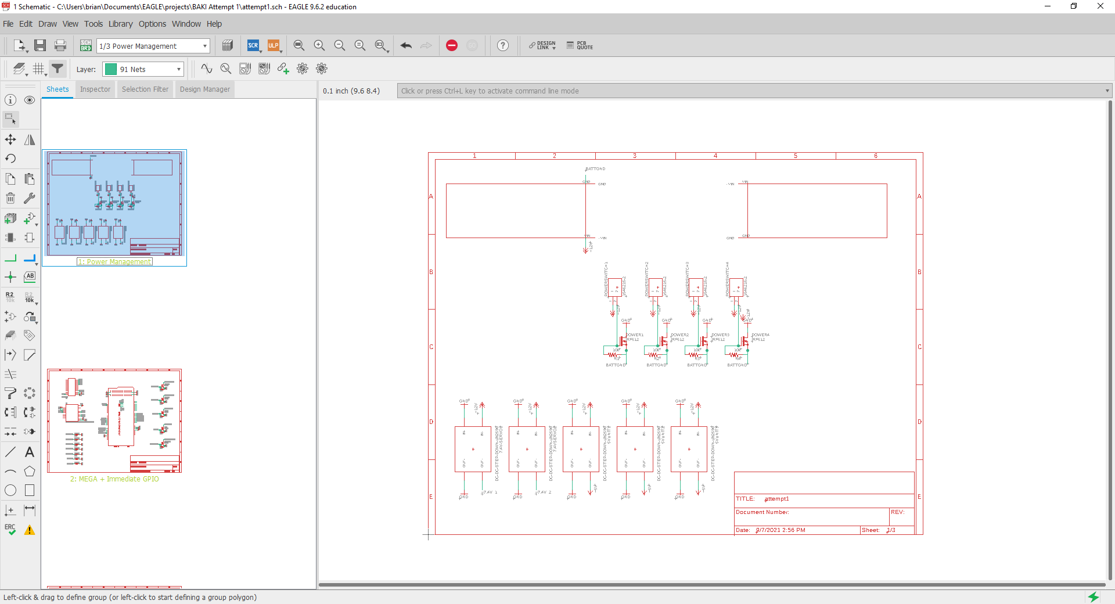Click the Zoom to fit icon
Image resolution: width=1115 pixels, height=604 pixels.
(299, 46)
